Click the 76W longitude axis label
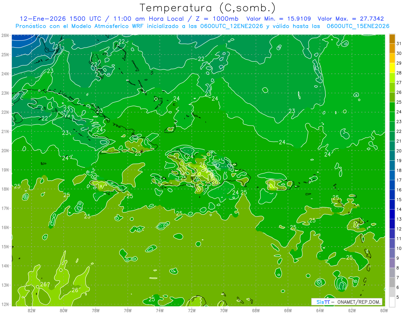This screenshot has width=408, height=315. coord(128,310)
